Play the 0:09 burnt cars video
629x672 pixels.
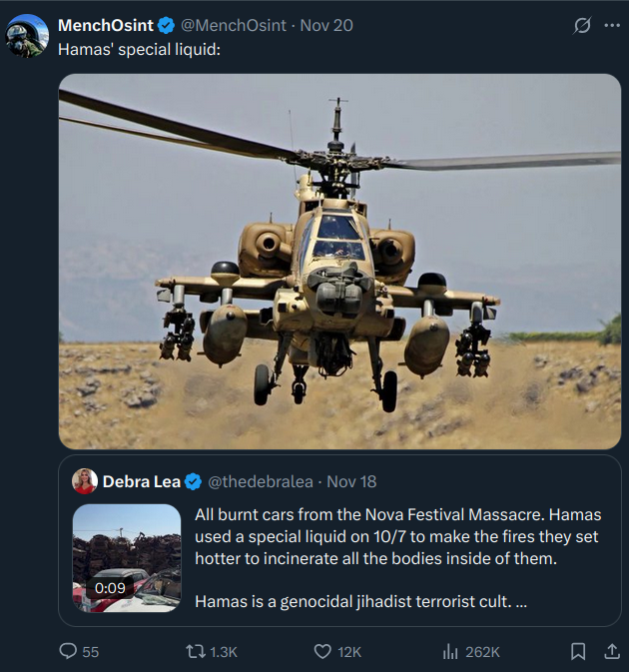[x=127, y=557]
